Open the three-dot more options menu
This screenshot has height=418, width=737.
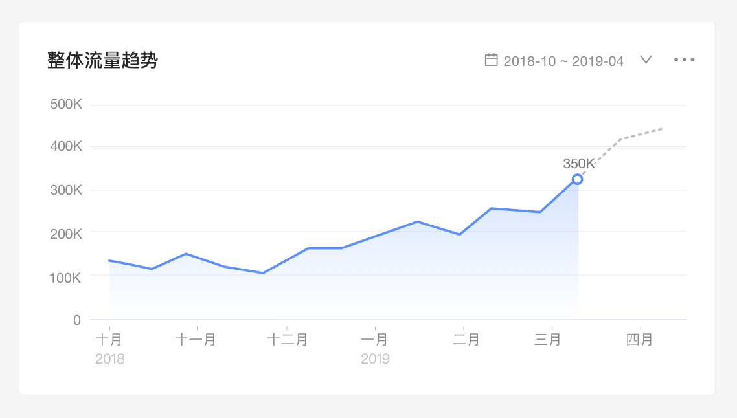click(684, 60)
